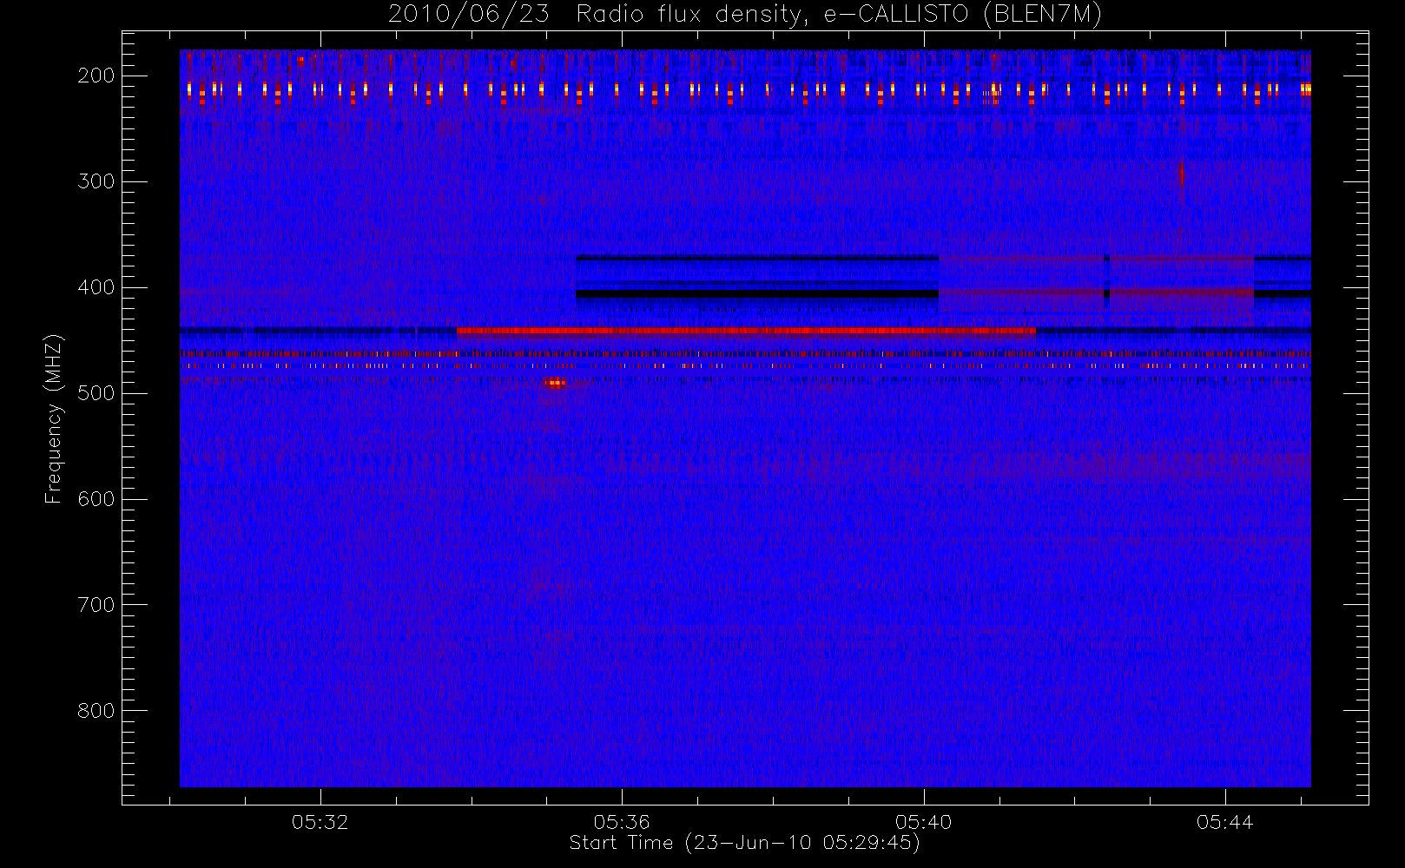The image size is (1405, 868).
Task: Click the 05:40 time tick label
Action: (x=923, y=822)
